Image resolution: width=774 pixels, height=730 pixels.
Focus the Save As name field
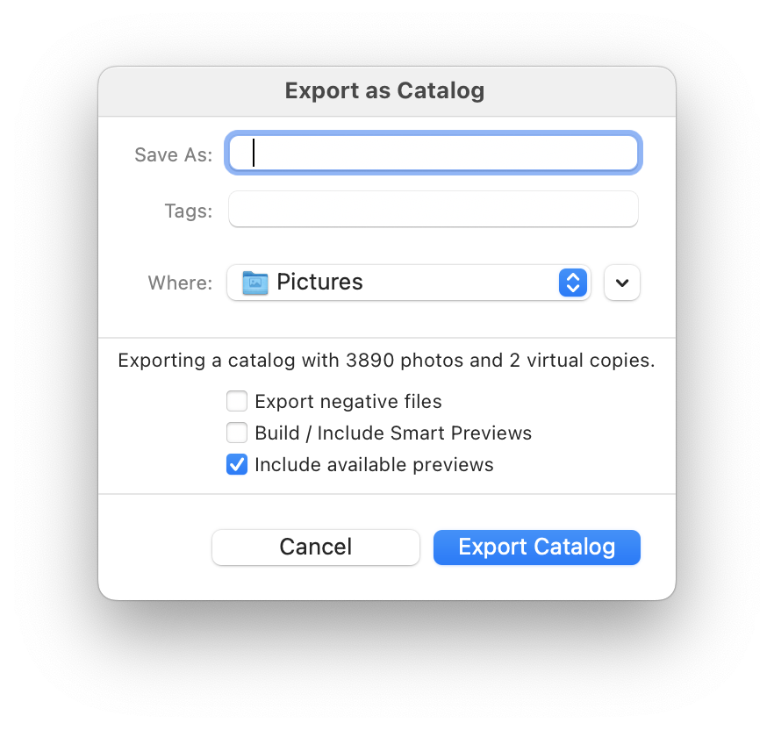[x=434, y=153]
